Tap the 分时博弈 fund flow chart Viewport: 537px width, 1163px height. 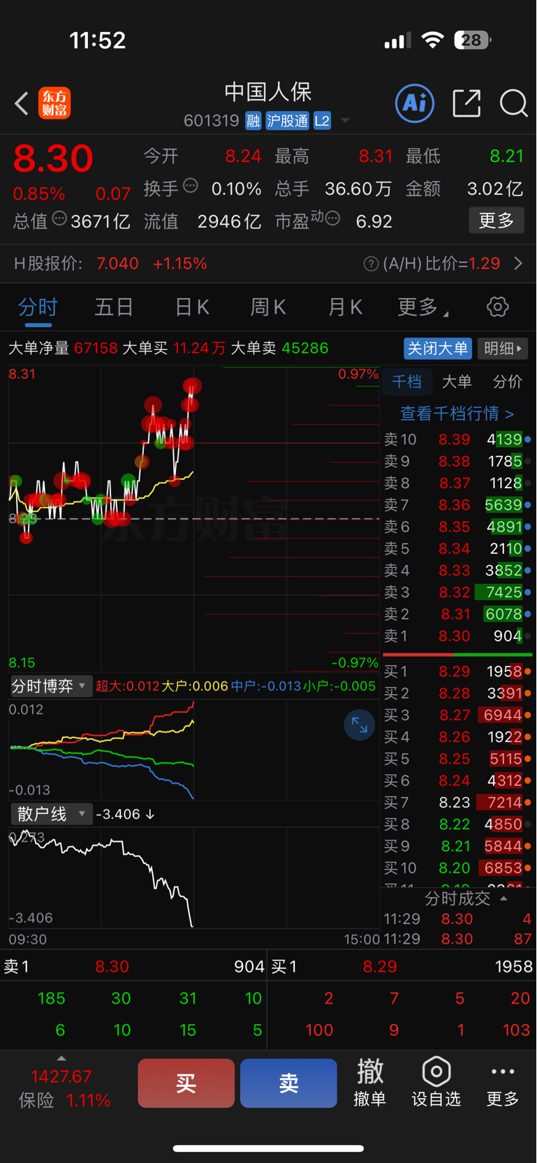(x=194, y=749)
